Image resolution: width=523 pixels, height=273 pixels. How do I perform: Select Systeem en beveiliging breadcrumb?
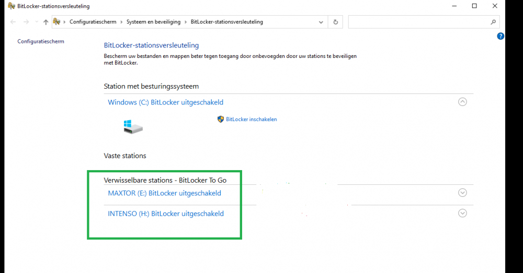153,22
